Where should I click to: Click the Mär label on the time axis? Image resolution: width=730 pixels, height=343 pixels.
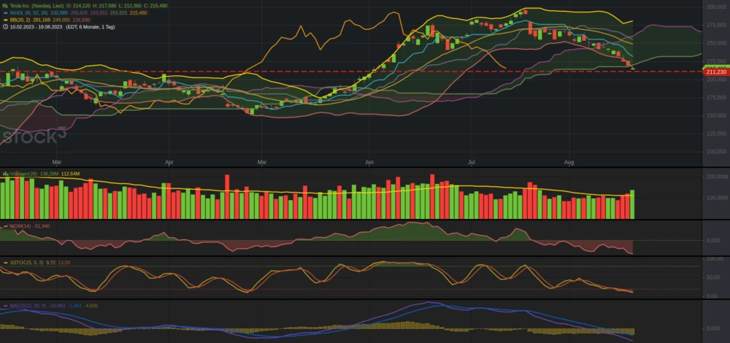(x=57, y=163)
